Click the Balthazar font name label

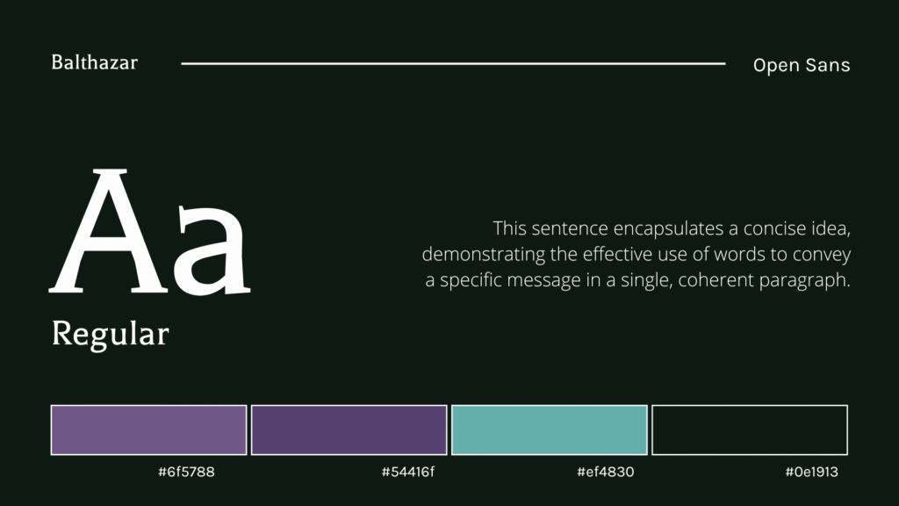point(94,62)
